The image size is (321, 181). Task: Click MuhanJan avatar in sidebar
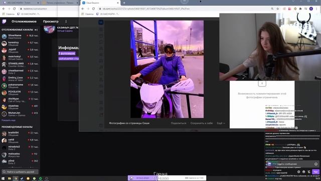4,114
